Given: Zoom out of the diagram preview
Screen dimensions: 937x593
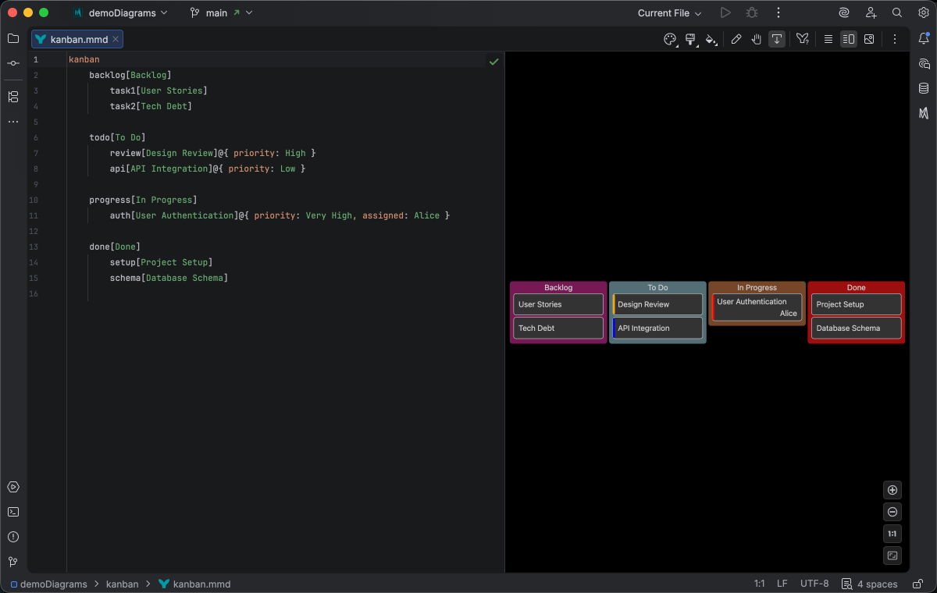Looking at the screenshot, I should (892, 512).
